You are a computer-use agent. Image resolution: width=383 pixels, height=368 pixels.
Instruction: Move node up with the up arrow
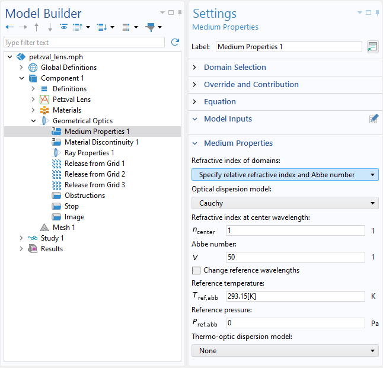pos(36,27)
